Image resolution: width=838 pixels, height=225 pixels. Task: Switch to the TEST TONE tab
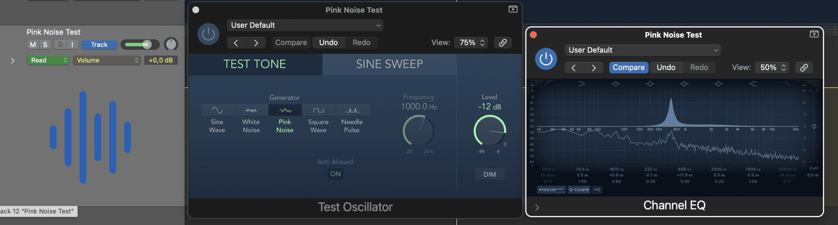click(255, 64)
